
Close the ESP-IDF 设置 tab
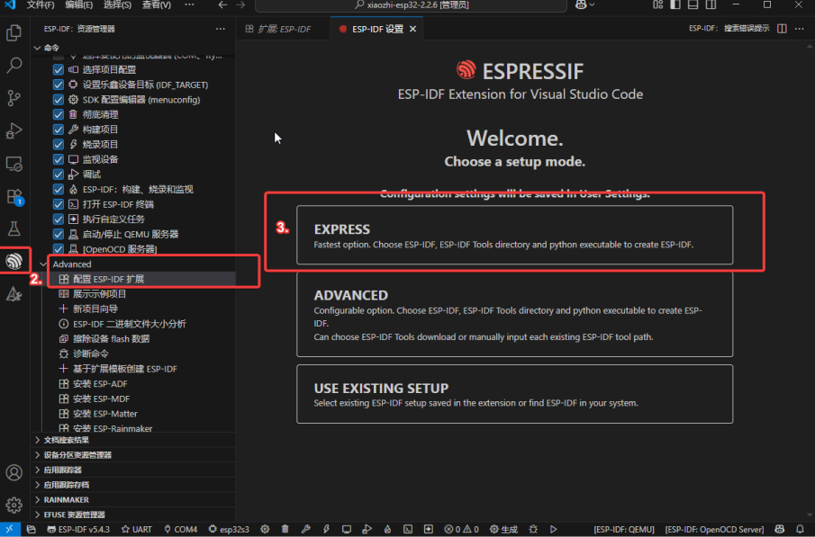point(412,29)
